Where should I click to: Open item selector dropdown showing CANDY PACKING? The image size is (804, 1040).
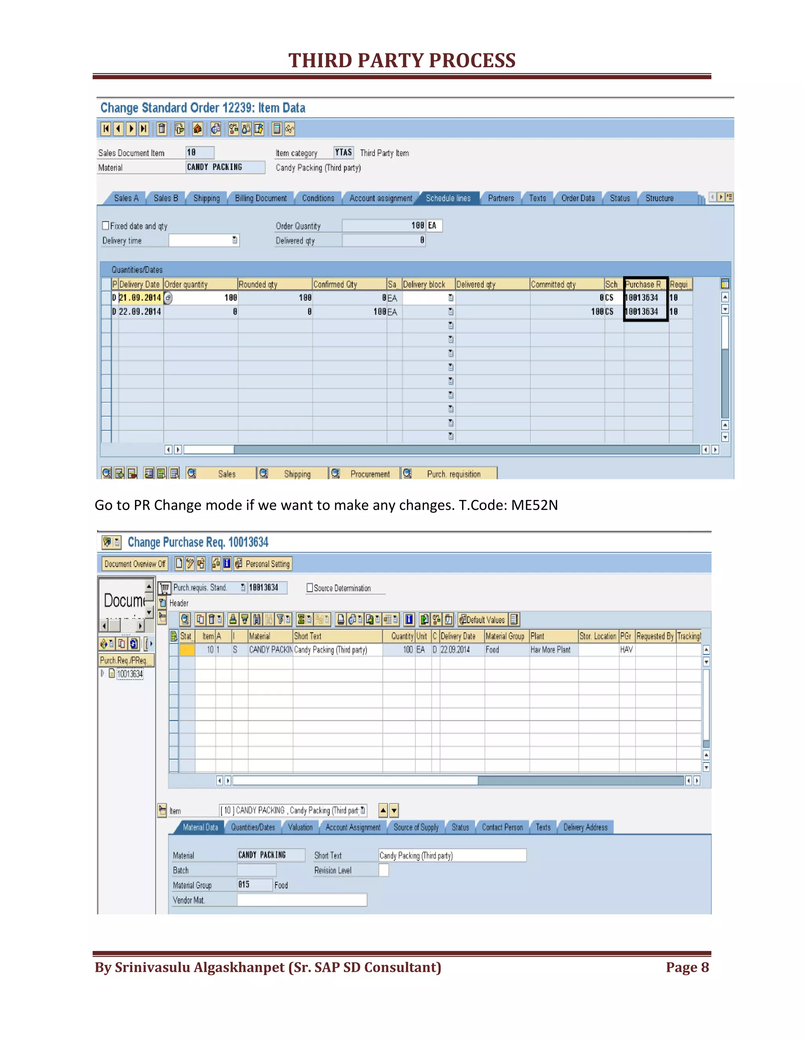[364, 810]
